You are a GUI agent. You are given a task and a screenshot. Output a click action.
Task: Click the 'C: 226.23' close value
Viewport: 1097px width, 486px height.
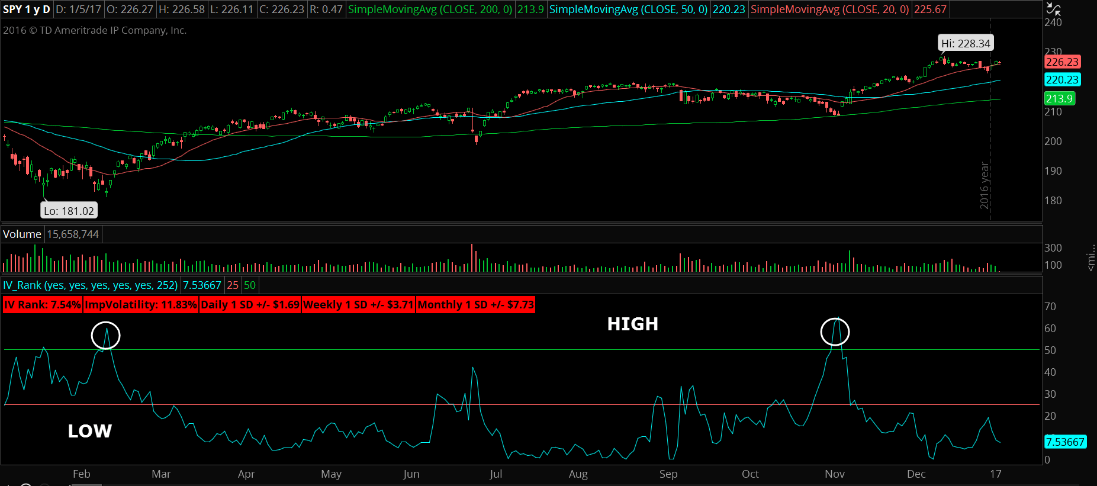click(x=282, y=9)
